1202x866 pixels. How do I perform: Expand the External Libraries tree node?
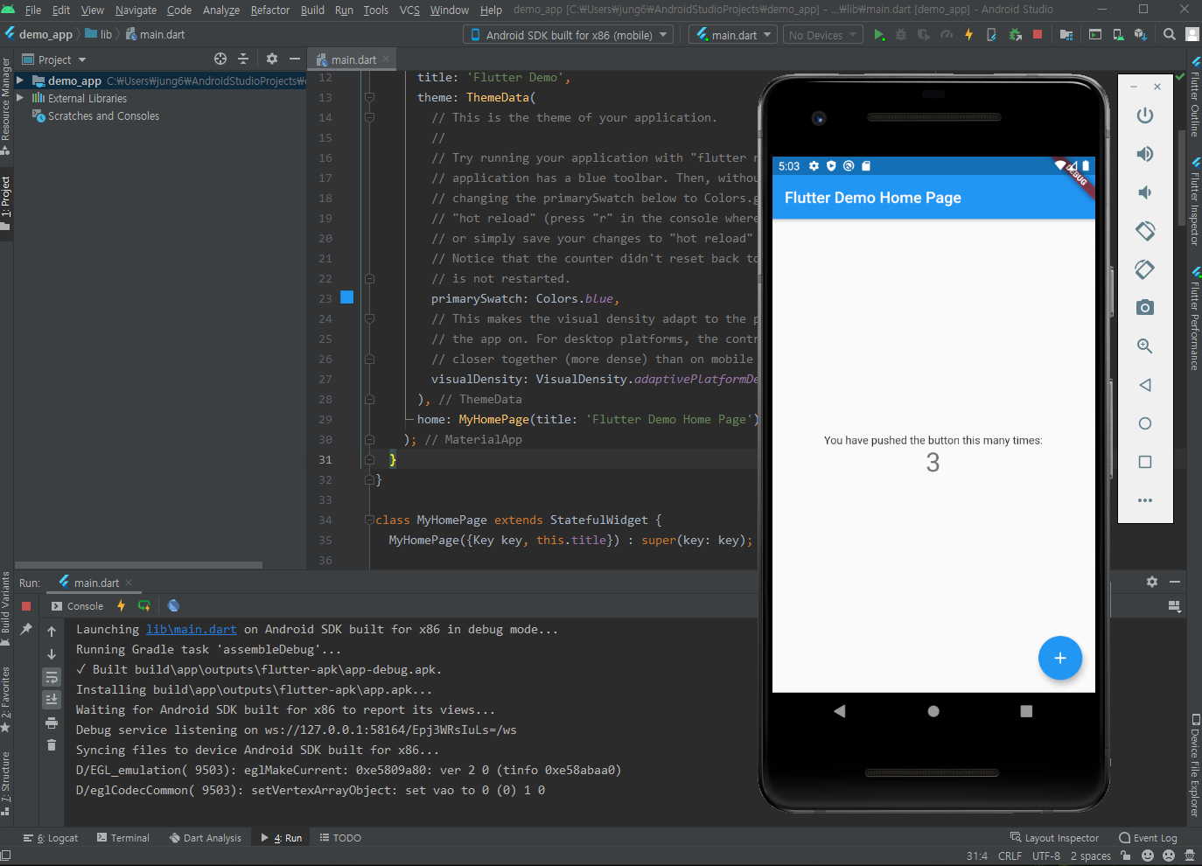tap(20, 98)
